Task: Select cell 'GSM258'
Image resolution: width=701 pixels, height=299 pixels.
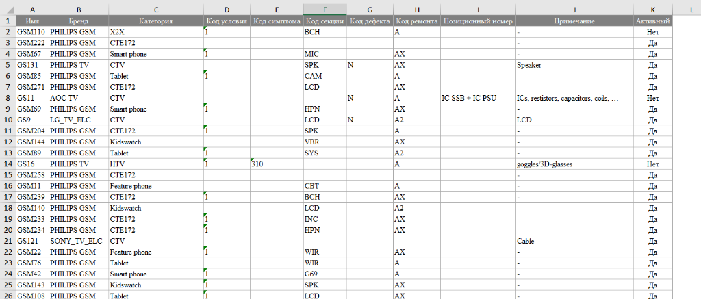Action: 32,174
